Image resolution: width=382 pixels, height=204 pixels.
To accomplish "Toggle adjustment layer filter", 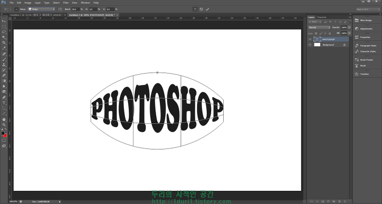I will [x=330, y=22].
